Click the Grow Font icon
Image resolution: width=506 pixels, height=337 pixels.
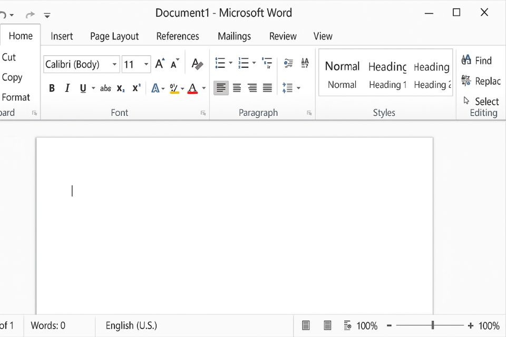click(160, 64)
